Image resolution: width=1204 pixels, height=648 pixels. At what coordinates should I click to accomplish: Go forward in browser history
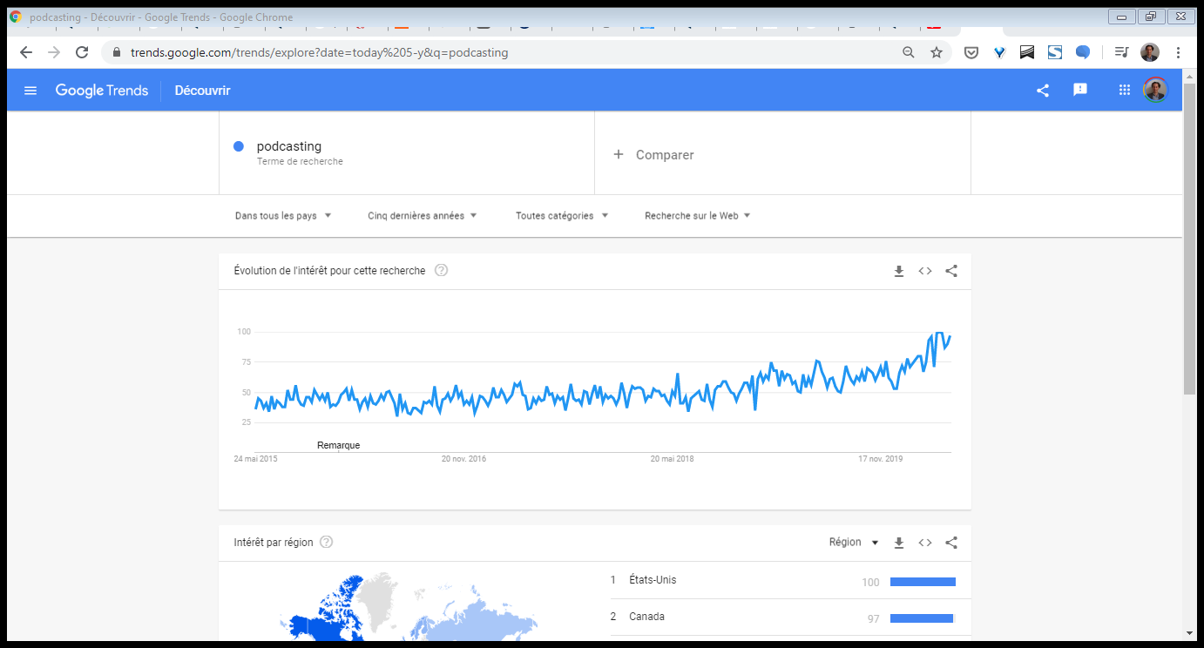[x=54, y=52]
